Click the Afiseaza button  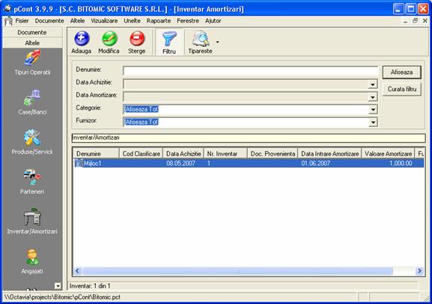(402, 72)
